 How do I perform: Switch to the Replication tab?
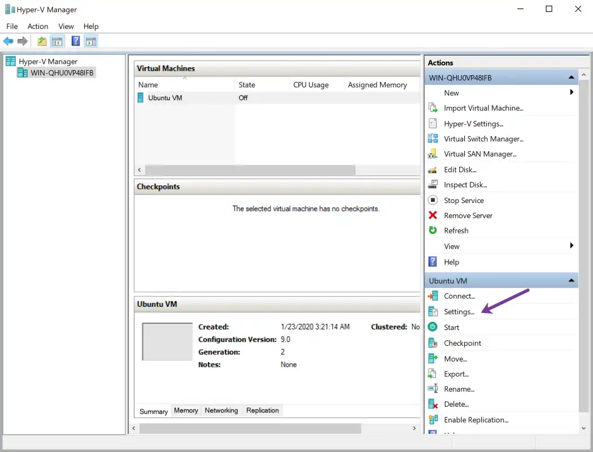(x=262, y=410)
